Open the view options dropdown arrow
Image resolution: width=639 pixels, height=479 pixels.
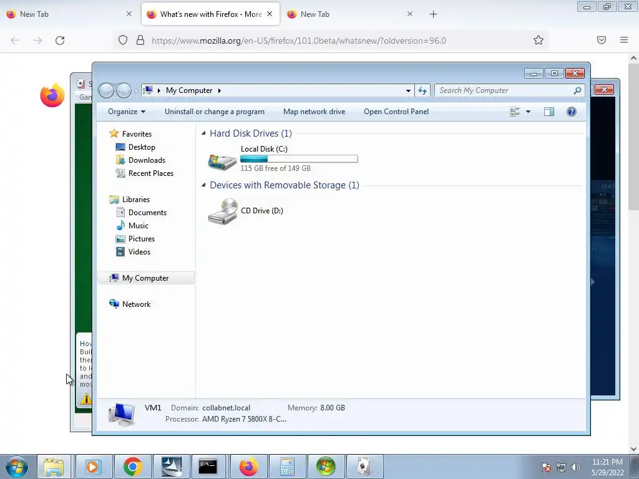pyautogui.click(x=528, y=112)
